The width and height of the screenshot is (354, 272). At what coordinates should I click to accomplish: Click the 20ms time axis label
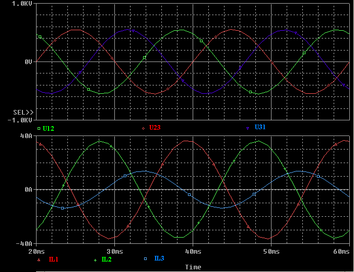[37, 252]
